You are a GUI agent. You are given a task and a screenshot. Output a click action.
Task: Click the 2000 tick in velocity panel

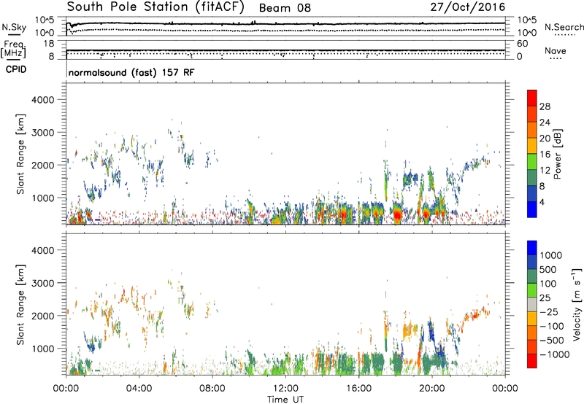42,316
